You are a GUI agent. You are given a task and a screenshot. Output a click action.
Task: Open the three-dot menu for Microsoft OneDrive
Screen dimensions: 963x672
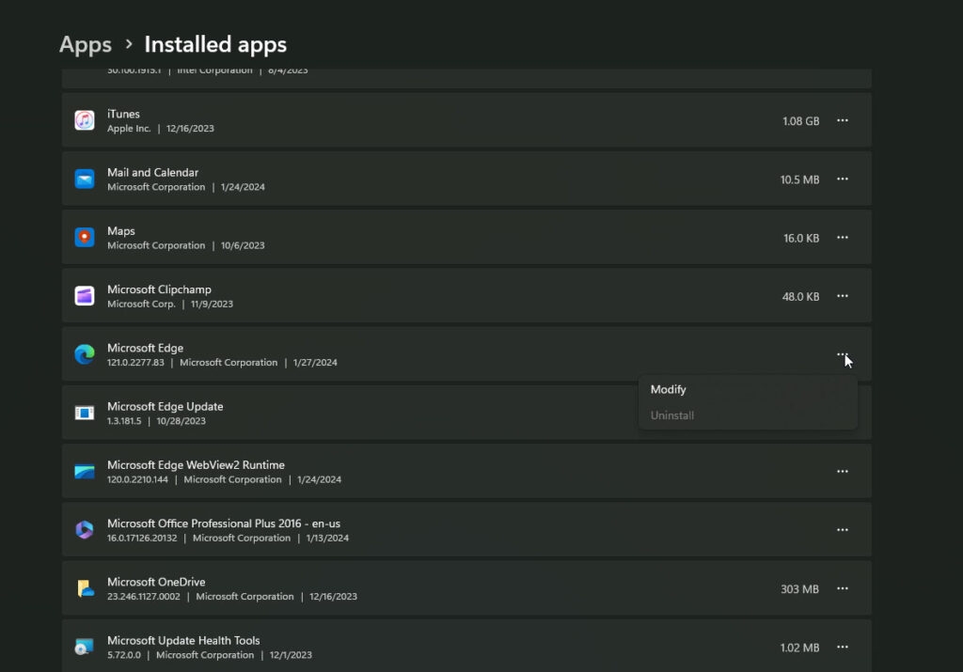(x=842, y=588)
